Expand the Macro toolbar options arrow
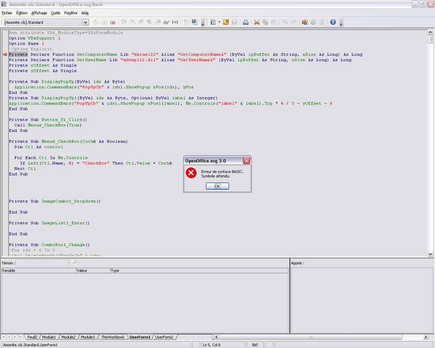The width and height of the screenshot is (435, 348). point(203,24)
